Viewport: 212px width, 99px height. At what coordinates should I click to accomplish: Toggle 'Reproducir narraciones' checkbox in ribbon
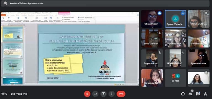click(x=63, y=17)
